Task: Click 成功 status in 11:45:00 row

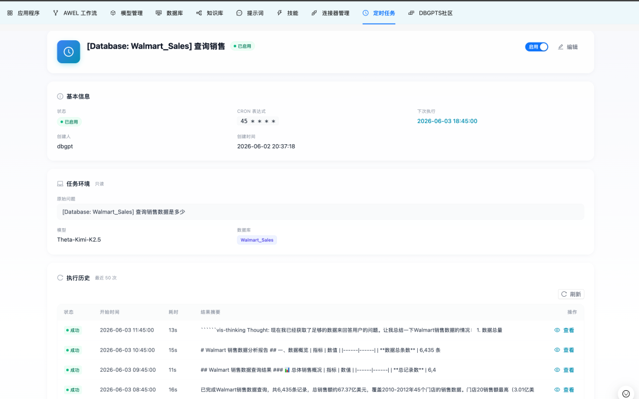Action: [73, 330]
